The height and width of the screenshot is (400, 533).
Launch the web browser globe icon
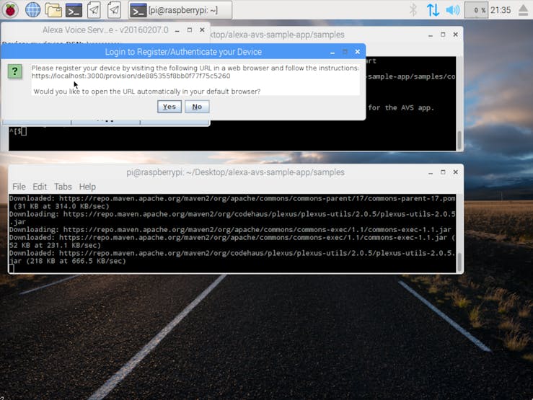tap(32, 10)
